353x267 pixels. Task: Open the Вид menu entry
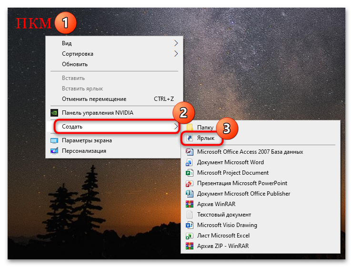114,43
